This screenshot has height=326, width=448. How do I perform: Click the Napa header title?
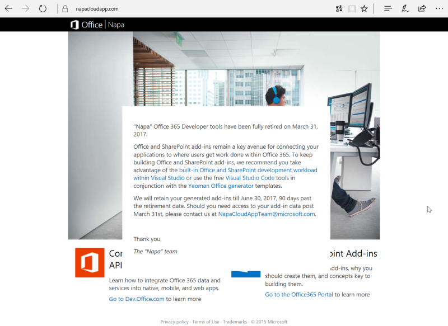pos(116,25)
